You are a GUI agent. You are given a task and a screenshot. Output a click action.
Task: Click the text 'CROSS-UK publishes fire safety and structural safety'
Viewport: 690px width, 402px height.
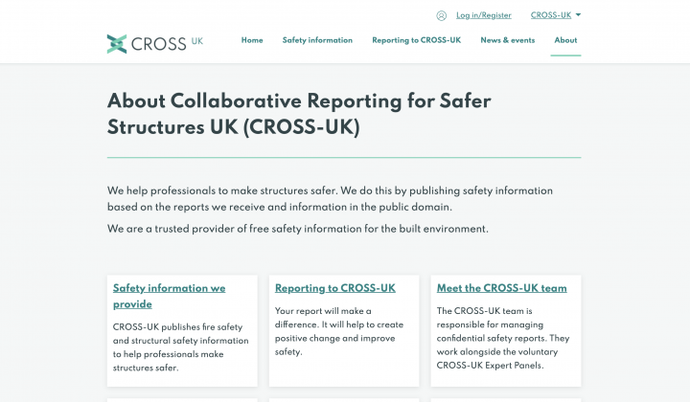click(x=180, y=347)
